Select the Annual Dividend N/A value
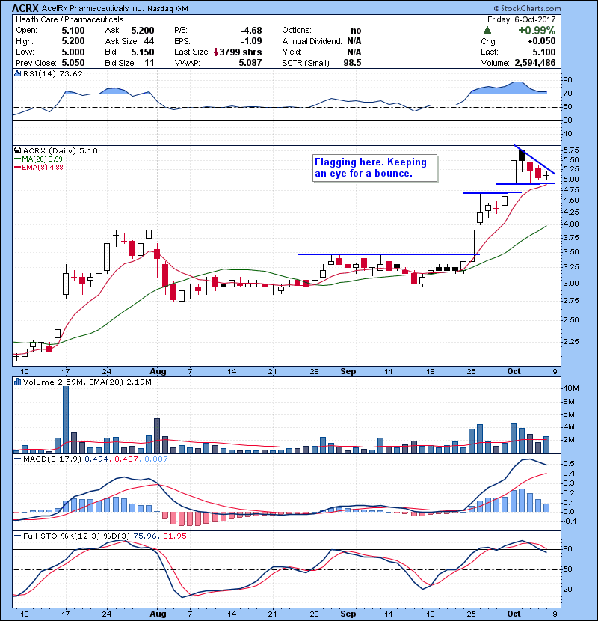Viewport: 598px width, 621px height. [354, 41]
